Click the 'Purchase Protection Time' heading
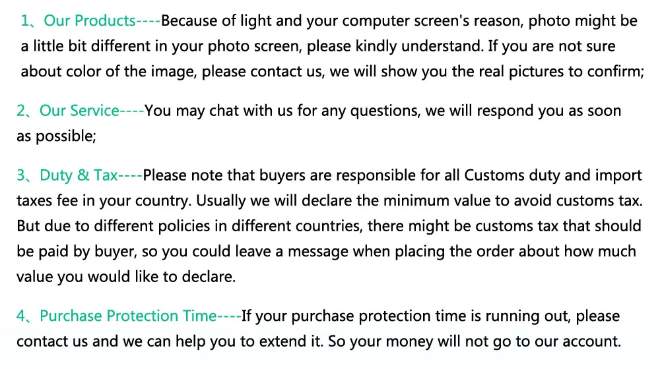 128,316
